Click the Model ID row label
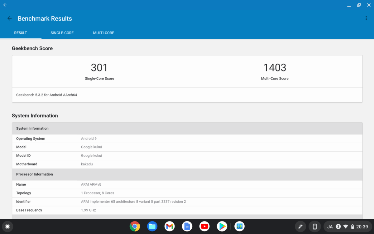 (23, 155)
